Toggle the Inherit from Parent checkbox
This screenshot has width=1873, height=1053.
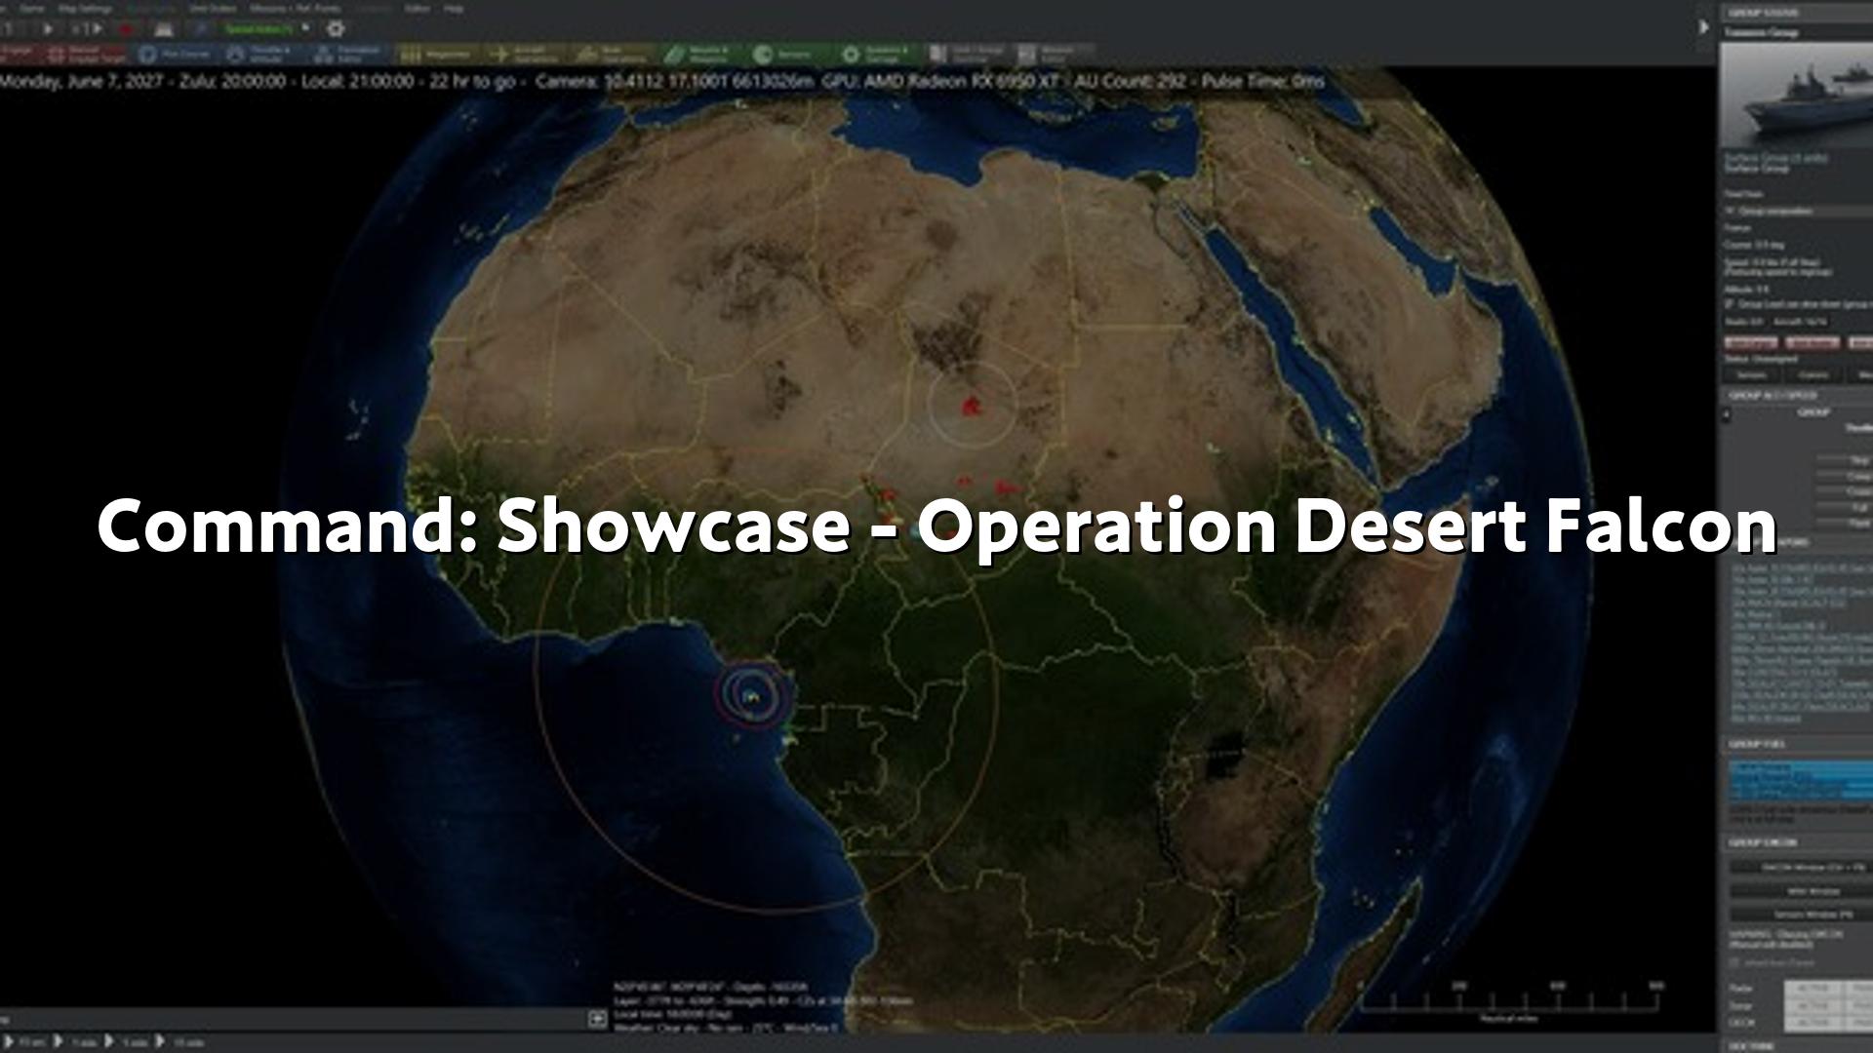click(1734, 962)
